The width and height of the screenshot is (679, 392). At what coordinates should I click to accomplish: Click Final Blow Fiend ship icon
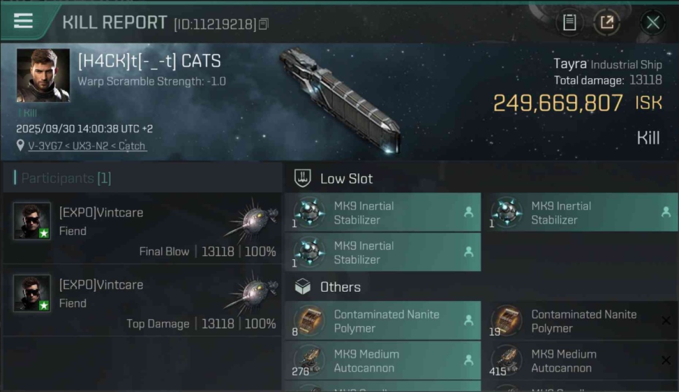[252, 220]
